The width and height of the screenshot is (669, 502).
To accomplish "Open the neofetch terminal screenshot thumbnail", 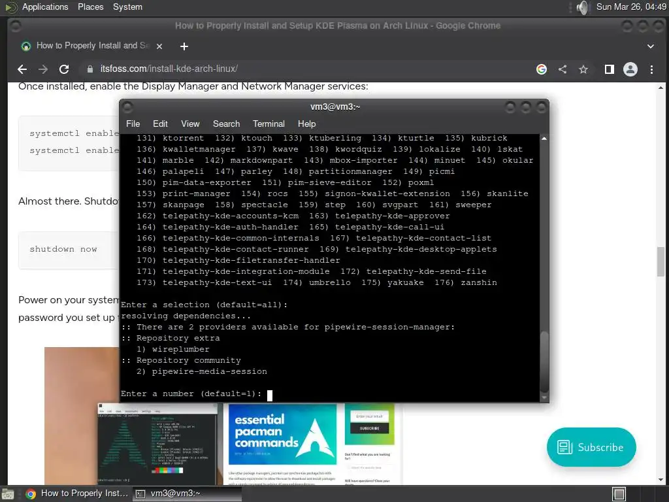I will point(157,444).
